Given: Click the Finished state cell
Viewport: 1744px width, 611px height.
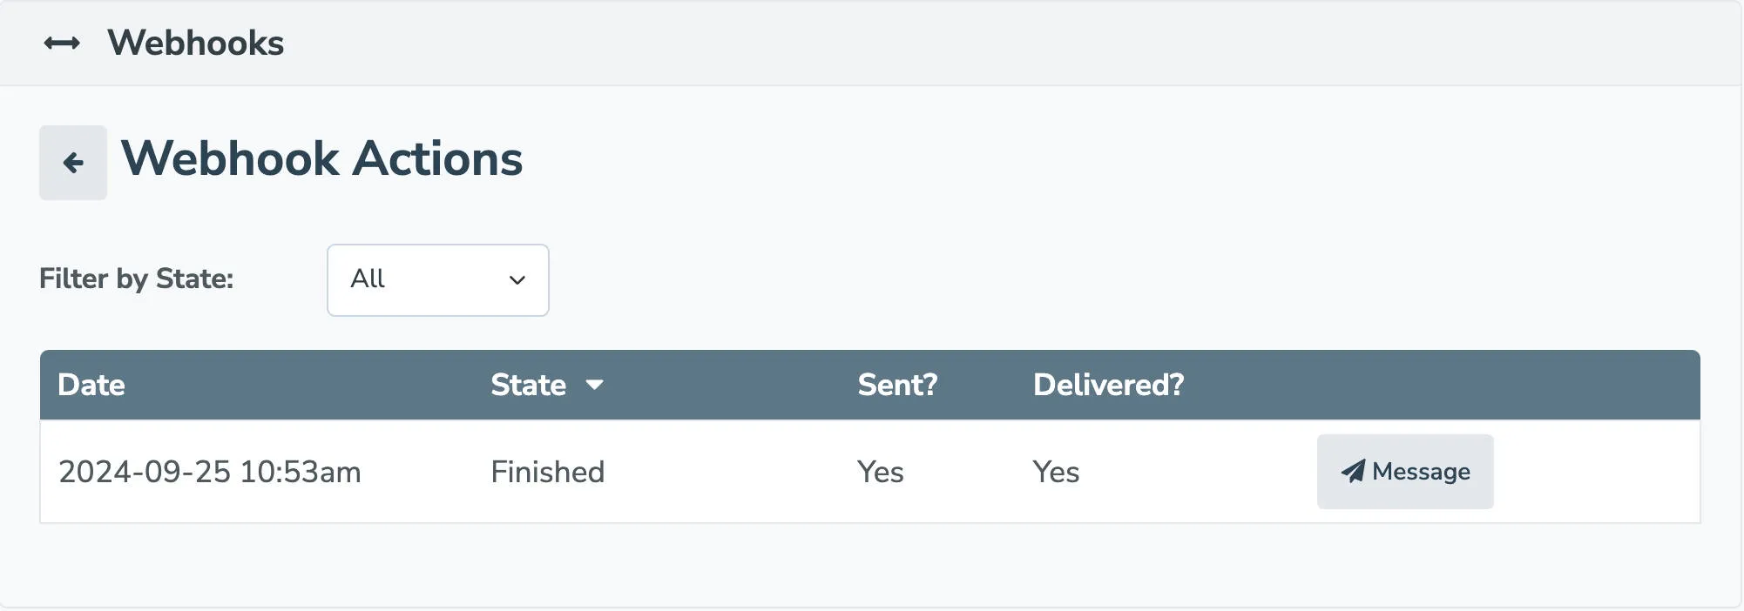Looking at the screenshot, I should pyautogui.click(x=547, y=471).
